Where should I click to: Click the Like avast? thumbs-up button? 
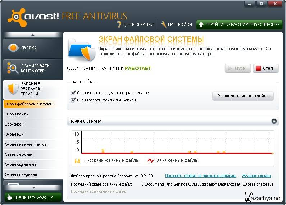32,197
